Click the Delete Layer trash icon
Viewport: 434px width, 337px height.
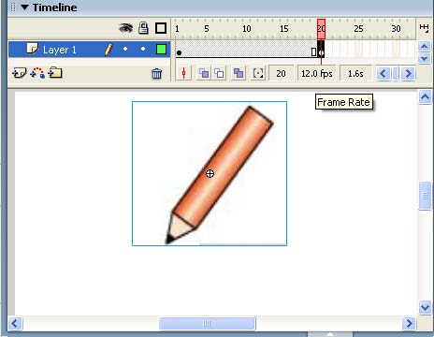pyautogui.click(x=157, y=74)
